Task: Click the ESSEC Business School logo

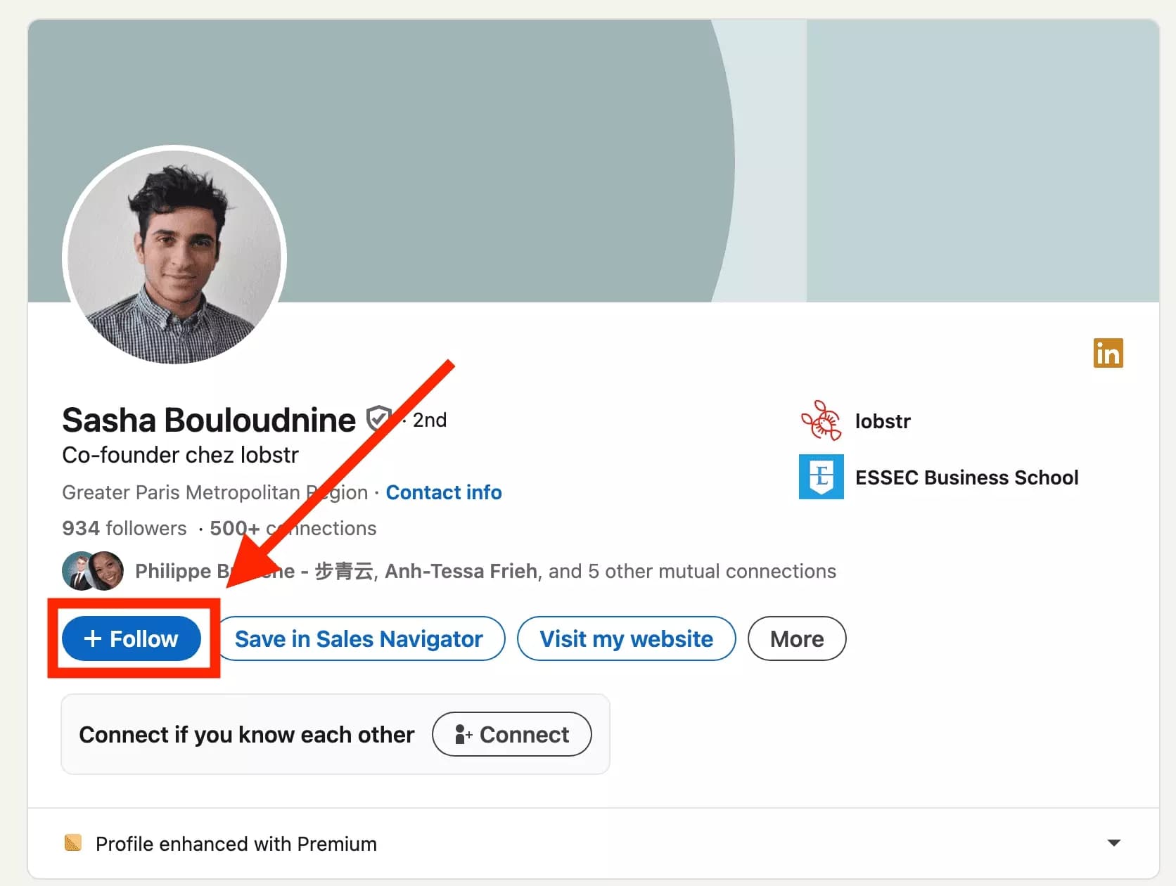Action: click(820, 477)
